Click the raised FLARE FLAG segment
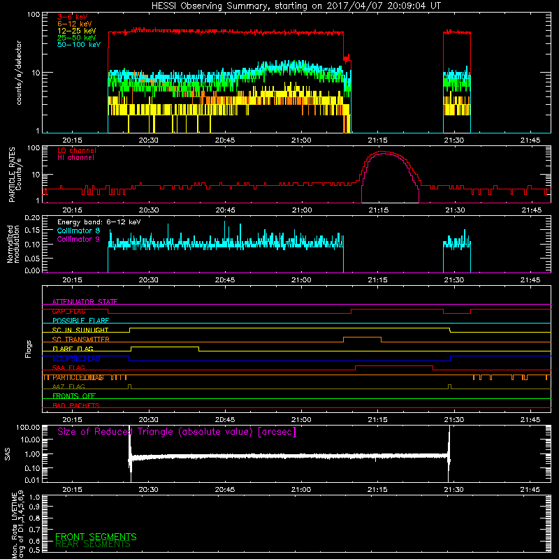The image size is (559, 559). 165,347
